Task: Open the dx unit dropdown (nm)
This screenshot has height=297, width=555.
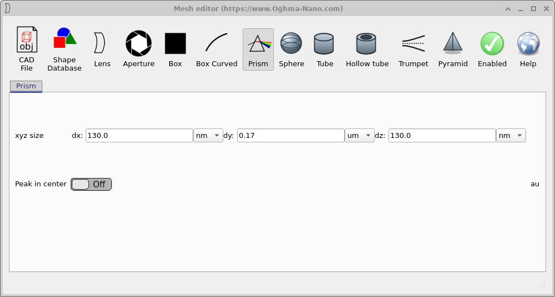Action: pyautogui.click(x=208, y=135)
